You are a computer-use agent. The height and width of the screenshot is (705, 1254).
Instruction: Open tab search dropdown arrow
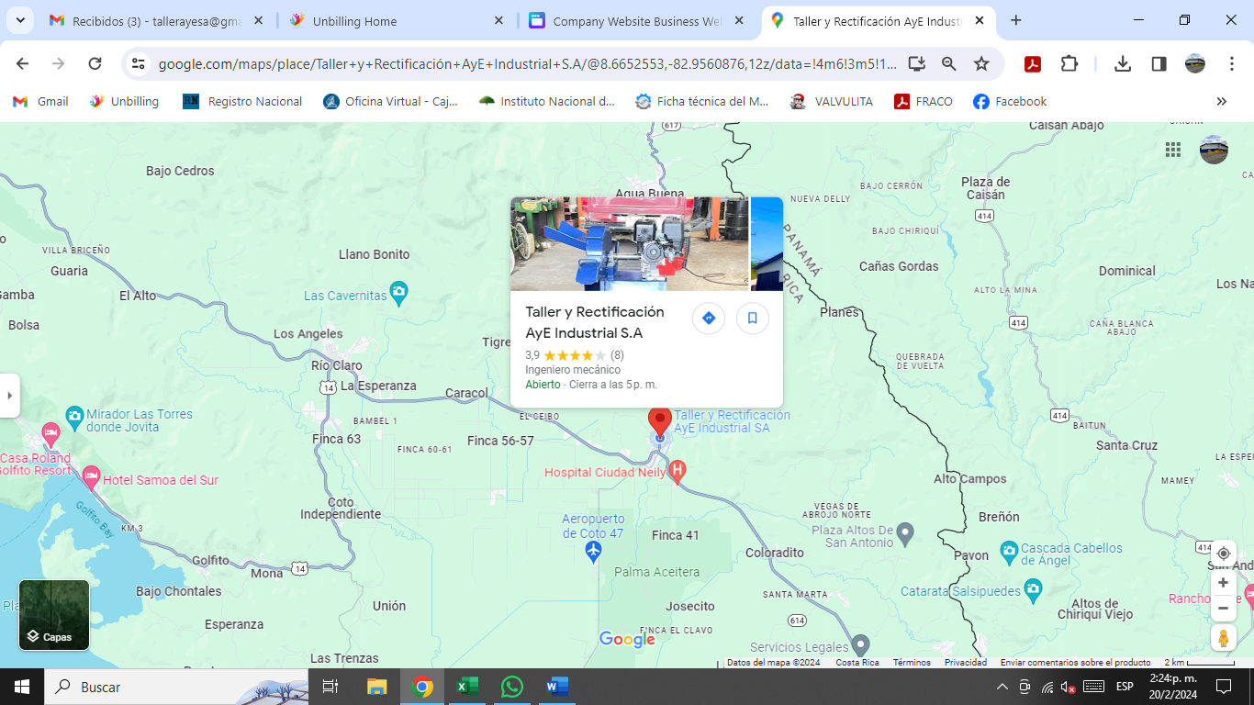20,20
